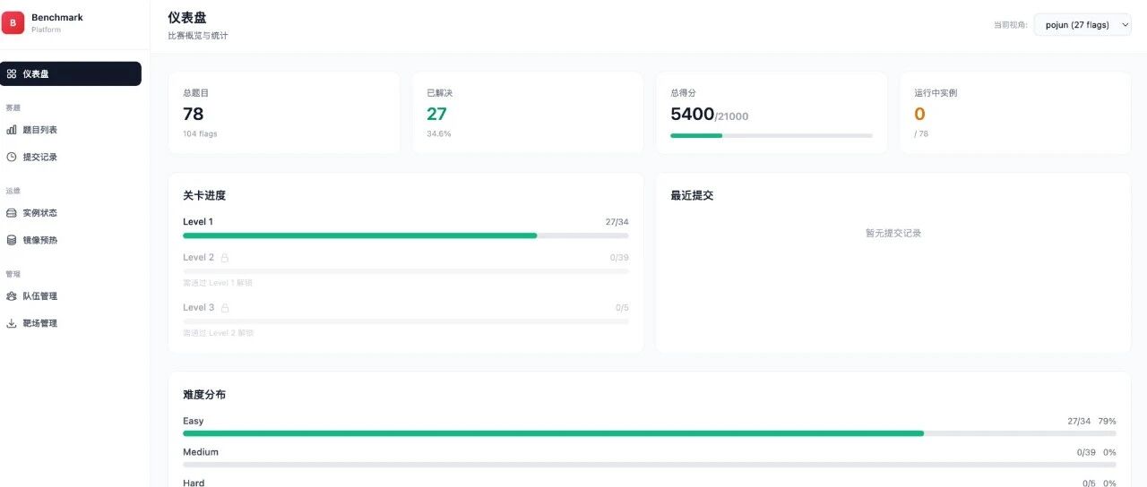
Task: Click the 34.6% solved percentage
Action: (x=439, y=133)
